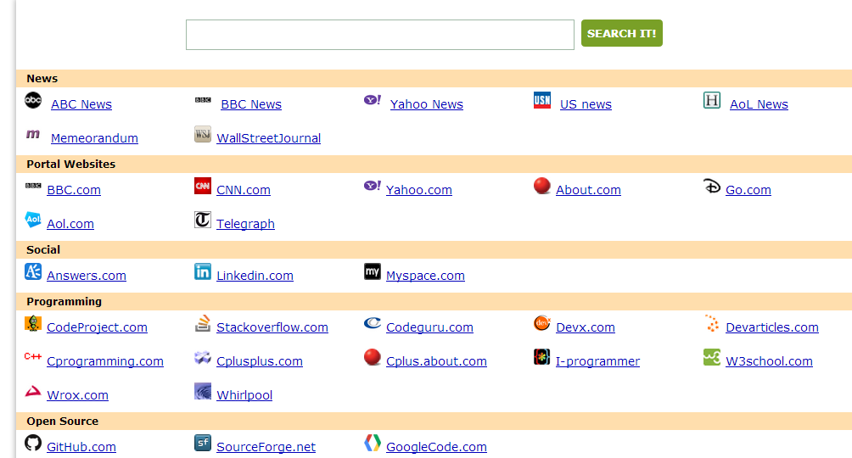Open the ABC News link
Screen dimensions: 852x458
(81, 104)
